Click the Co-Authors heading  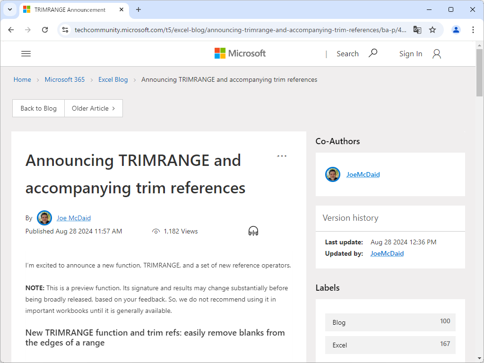point(337,141)
